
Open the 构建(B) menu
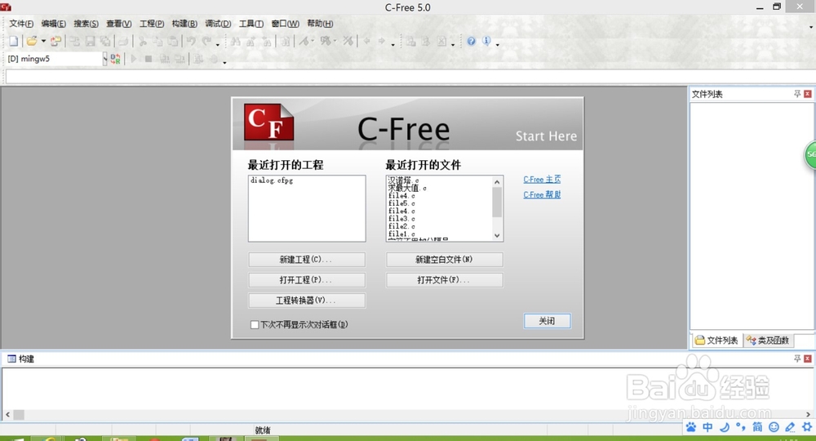[184, 24]
